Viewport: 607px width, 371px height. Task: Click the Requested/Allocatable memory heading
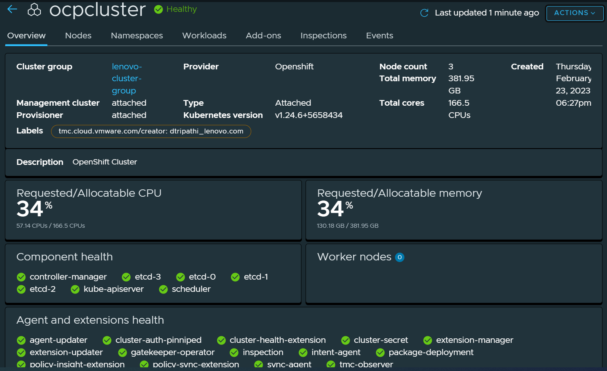click(x=399, y=193)
